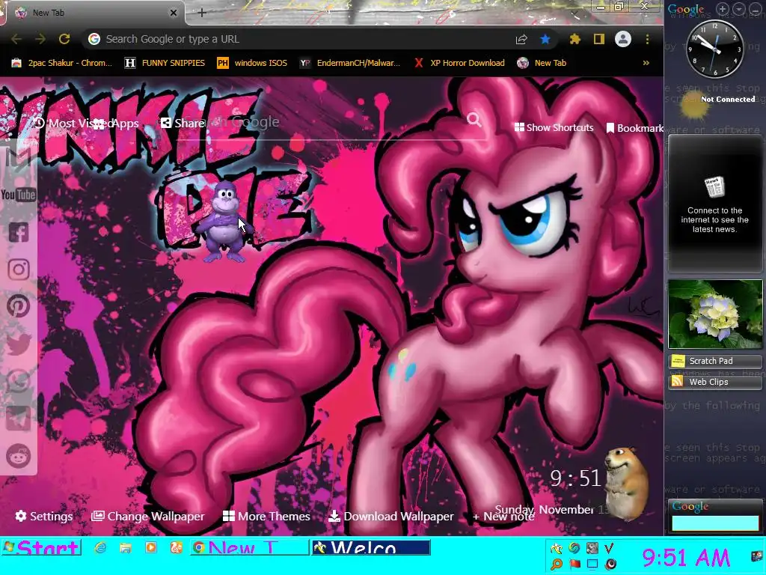Click the purple Bonzi gorilla character
The width and height of the screenshot is (766, 575).
click(x=224, y=222)
